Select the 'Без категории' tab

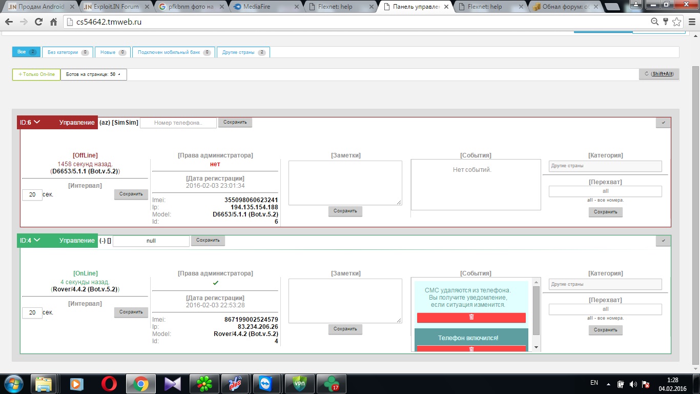(x=68, y=52)
